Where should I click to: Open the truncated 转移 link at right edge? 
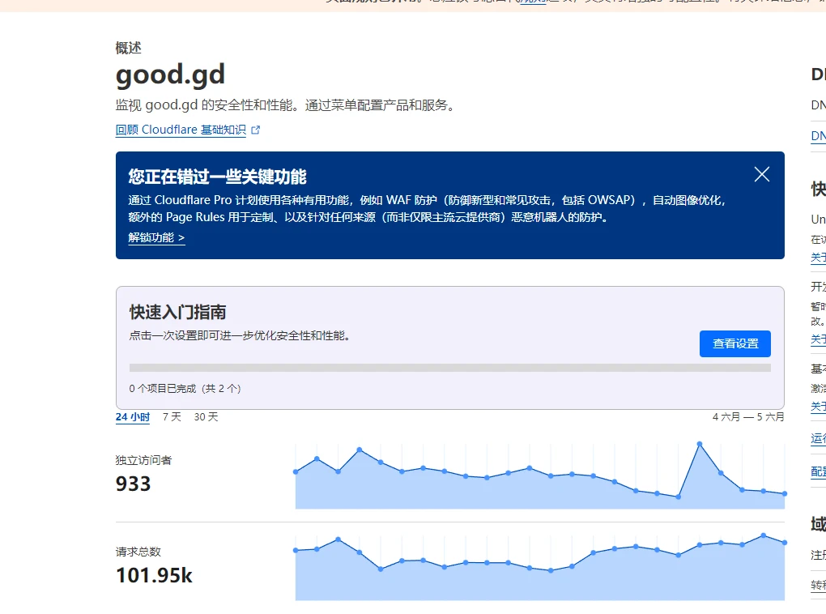click(x=818, y=585)
